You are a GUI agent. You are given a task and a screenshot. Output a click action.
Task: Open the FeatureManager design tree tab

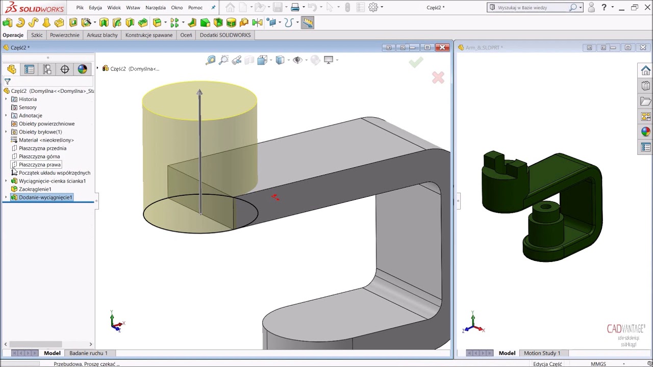click(x=12, y=69)
